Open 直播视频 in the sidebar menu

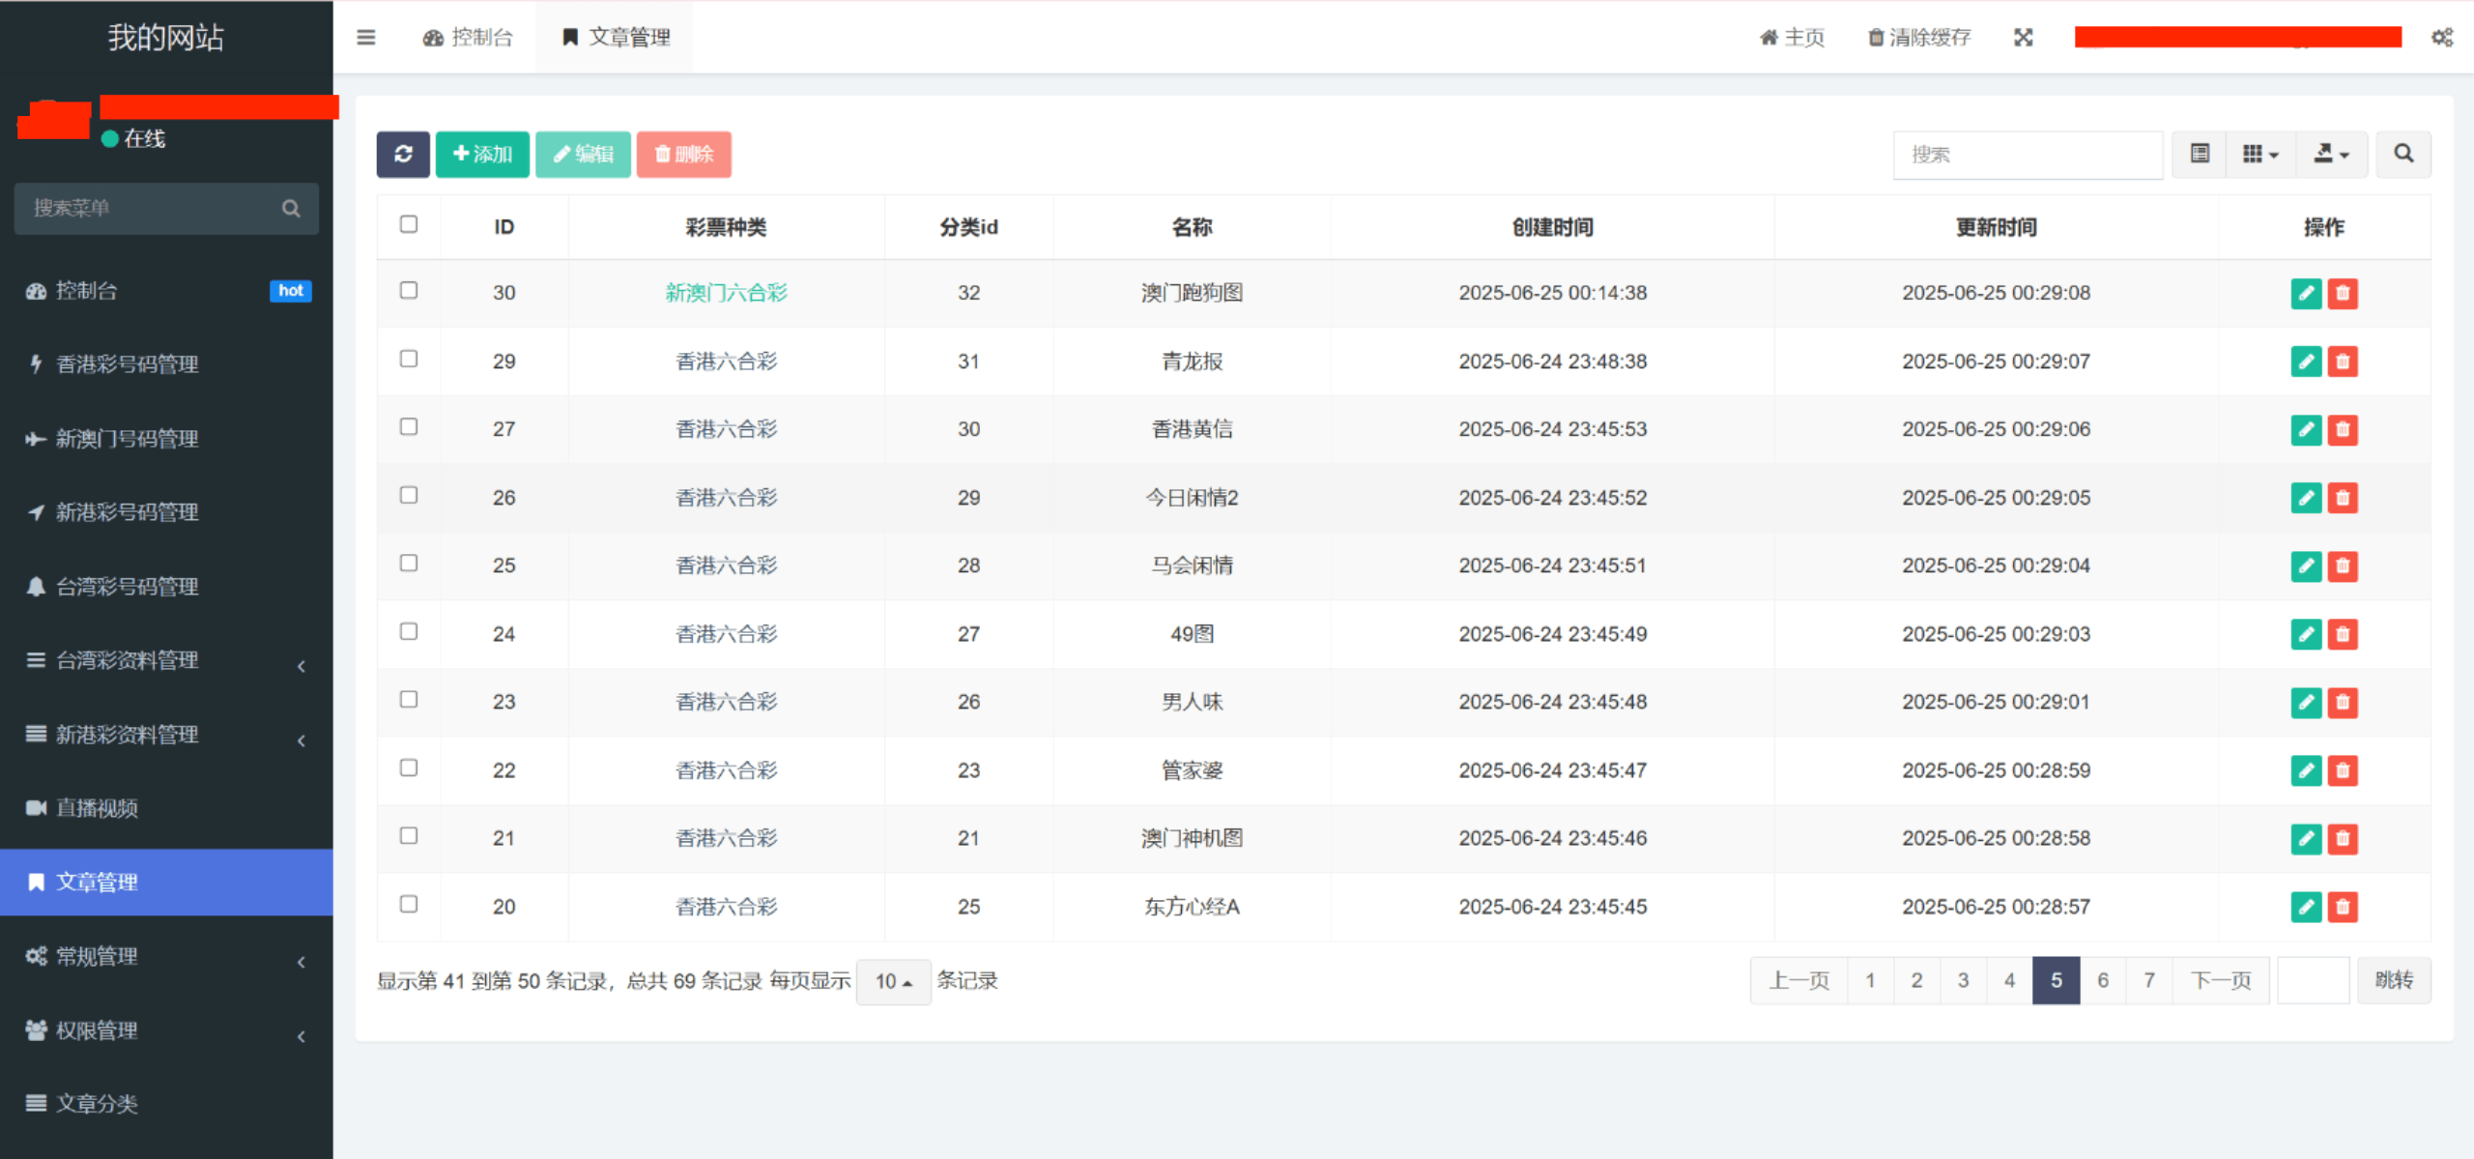tap(97, 808)
